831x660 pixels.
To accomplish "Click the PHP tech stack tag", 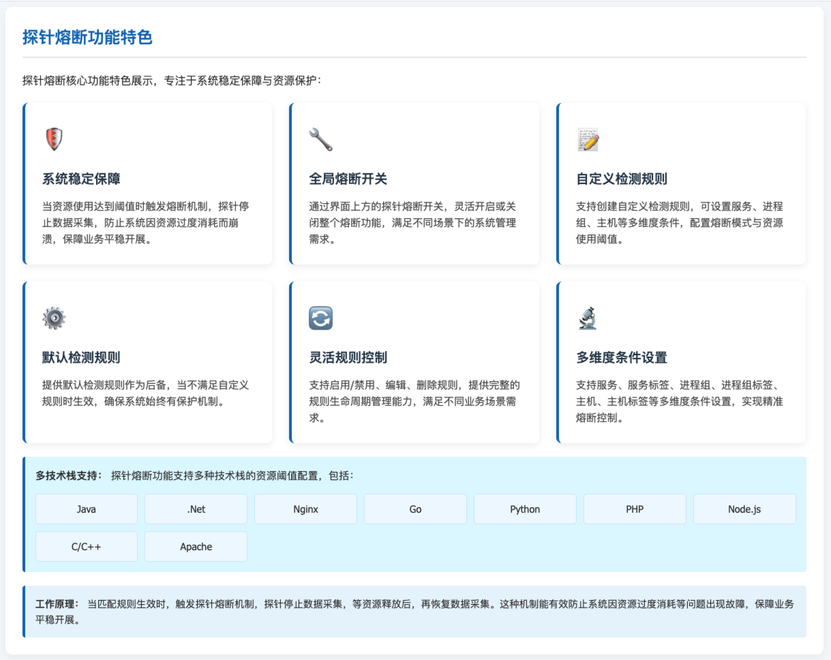I will click(x=635, y=509).
